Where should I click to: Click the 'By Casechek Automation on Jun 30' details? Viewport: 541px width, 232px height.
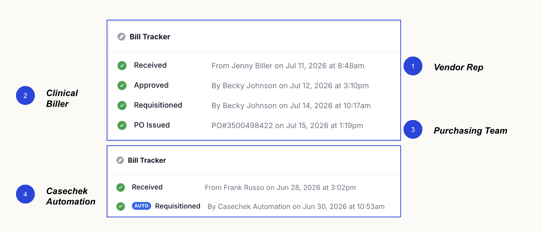pos(296,207)
